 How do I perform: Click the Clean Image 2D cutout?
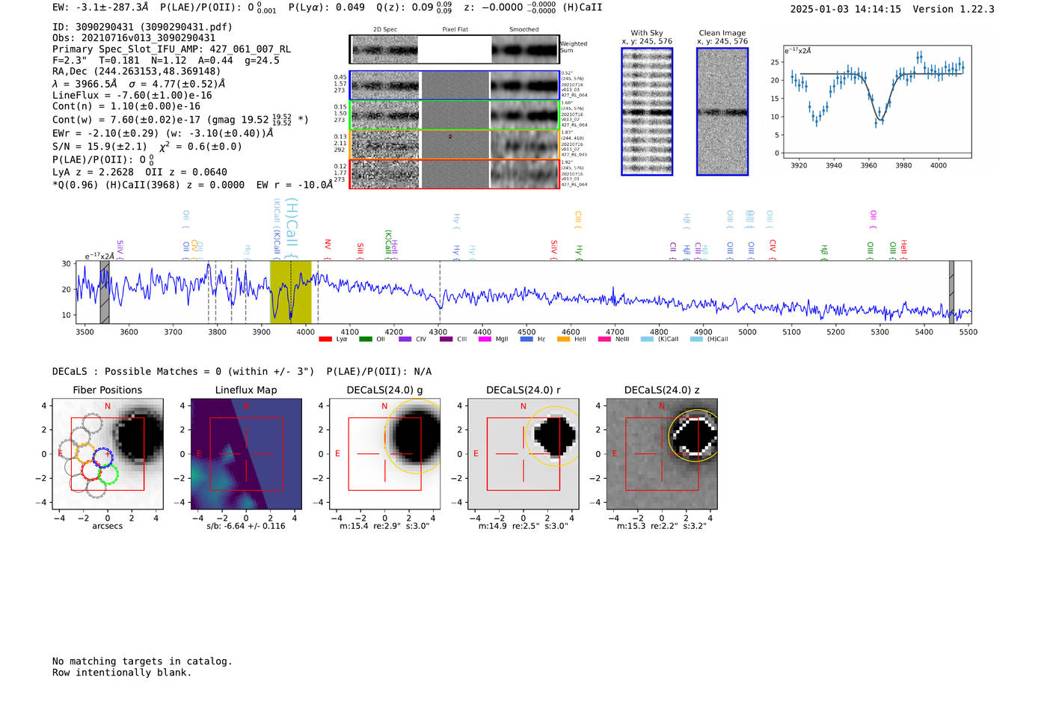(722, 111)
